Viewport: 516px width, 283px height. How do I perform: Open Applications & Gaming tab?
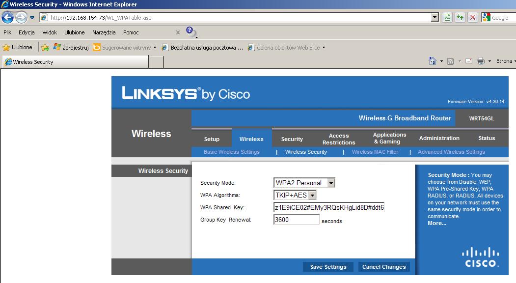coord(389,138)
